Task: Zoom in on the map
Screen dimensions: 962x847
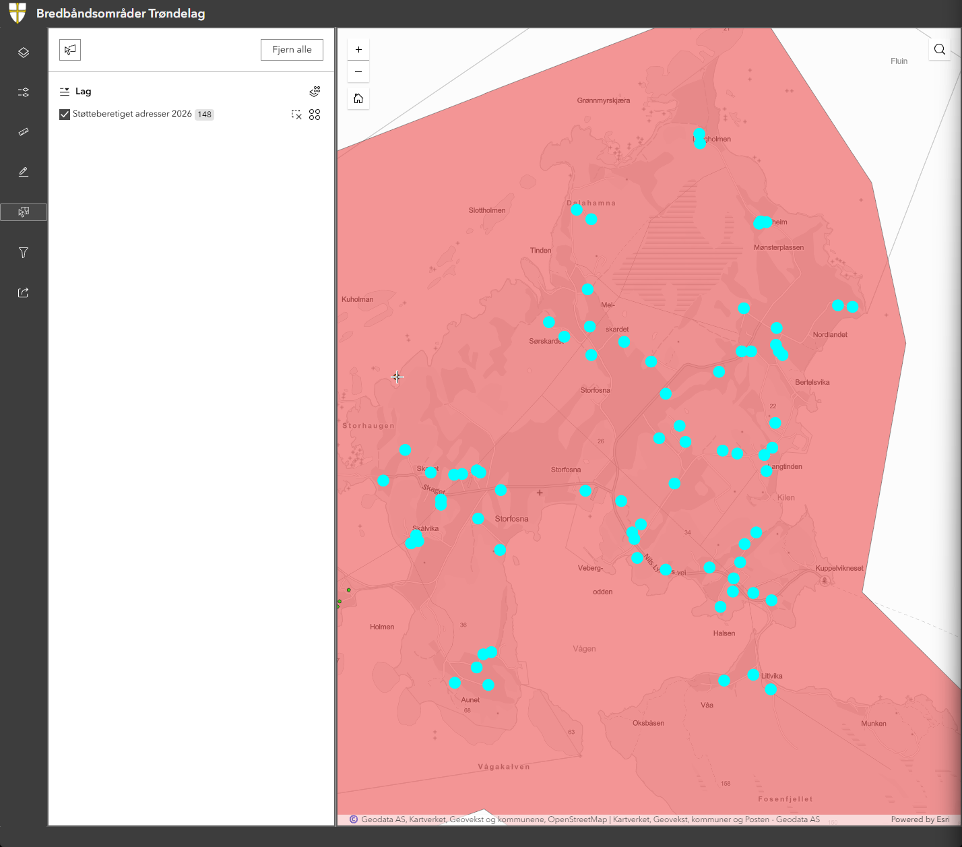Action: [x=358, y=49]
